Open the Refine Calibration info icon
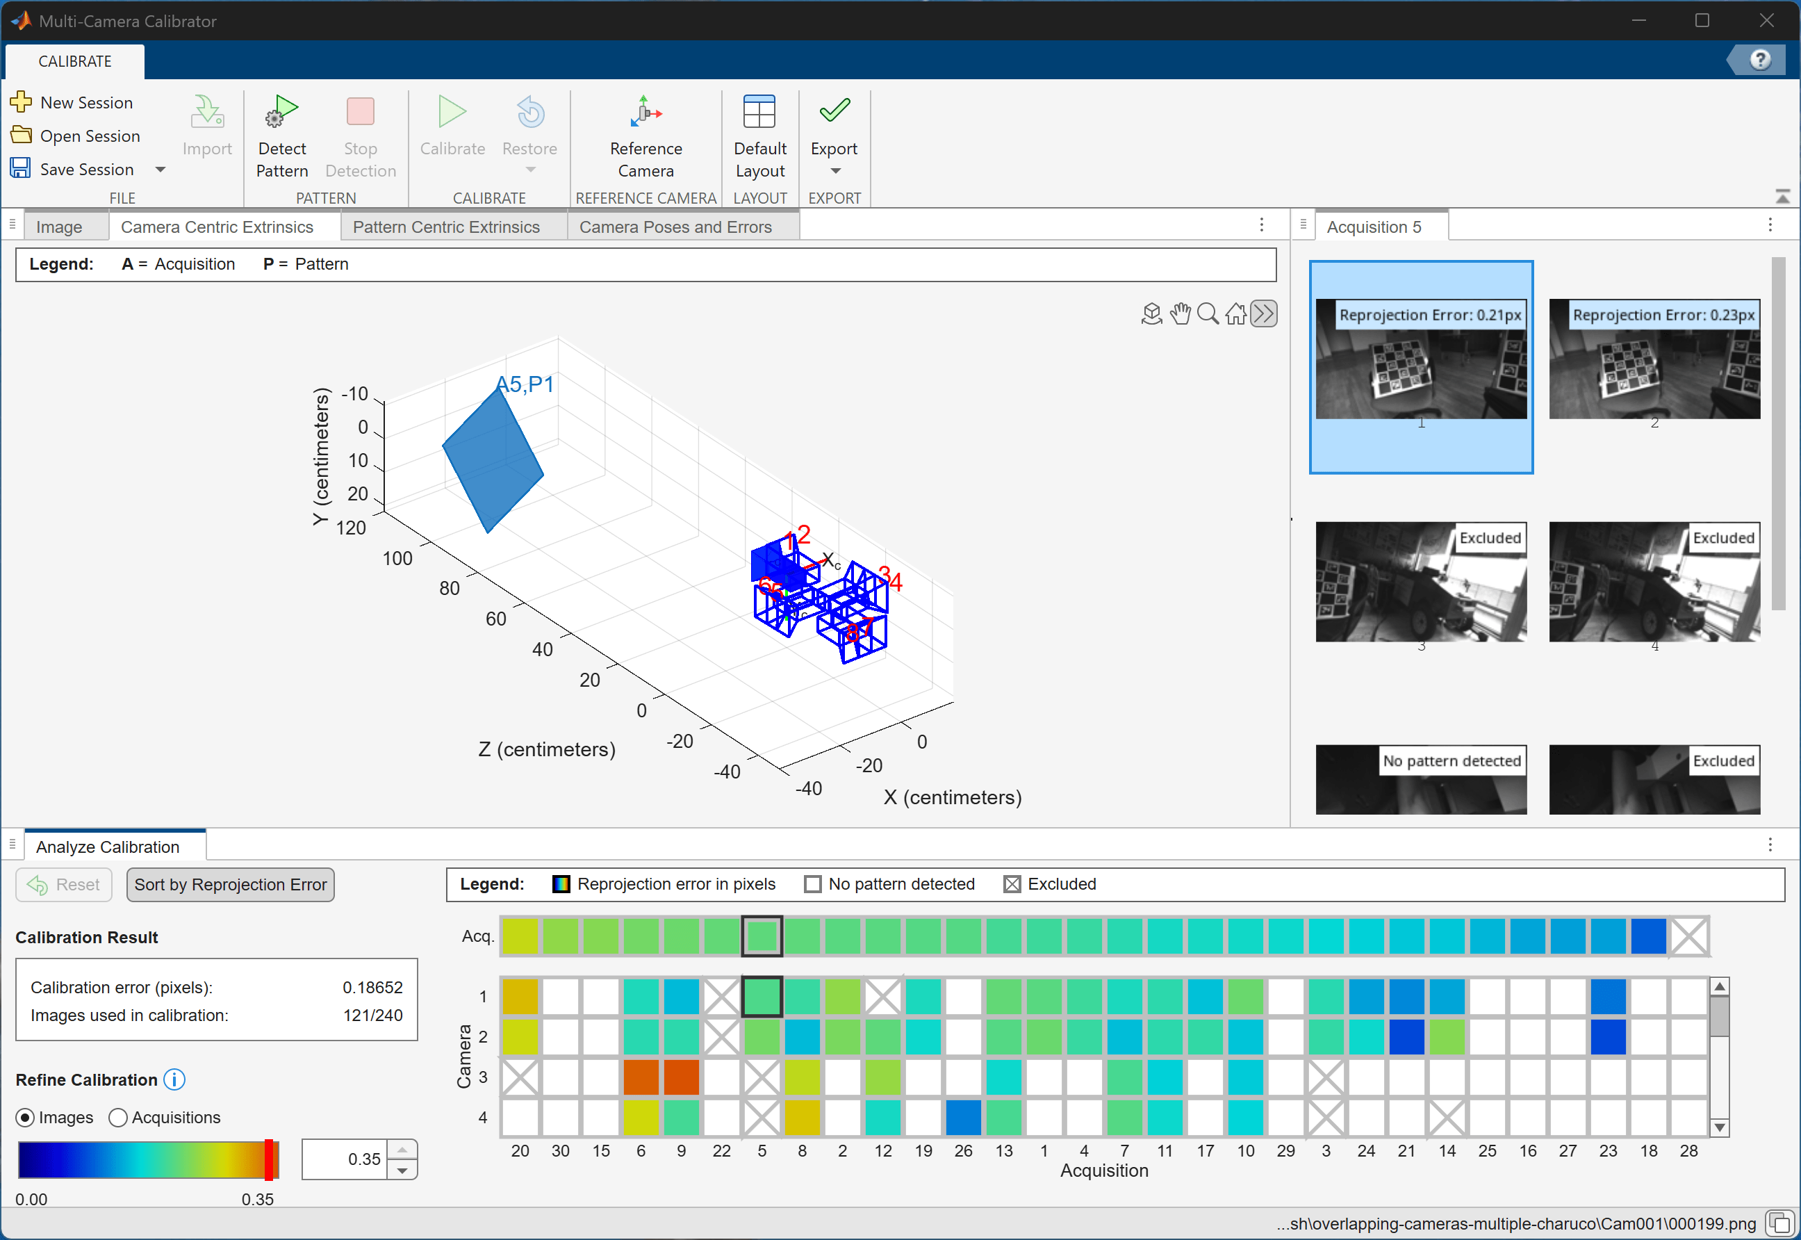 (x=174, y=1080)
